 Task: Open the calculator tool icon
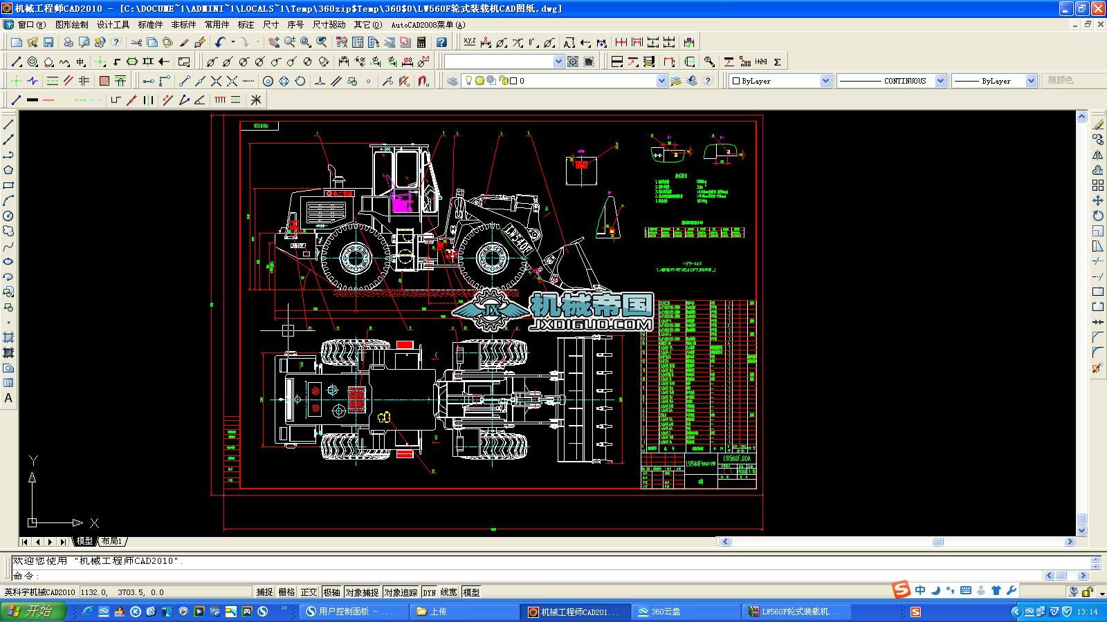click(x=421, y=42)
